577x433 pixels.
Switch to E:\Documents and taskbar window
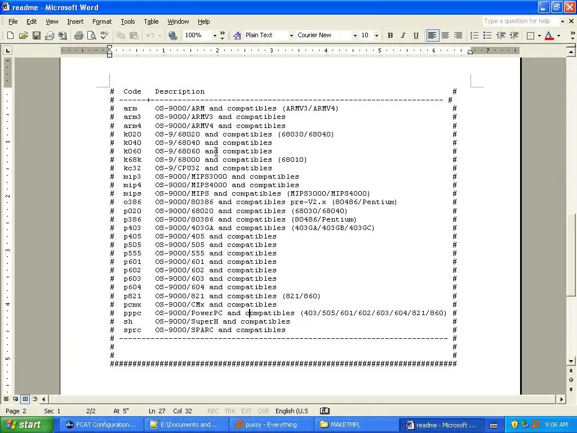pos(187,425)
